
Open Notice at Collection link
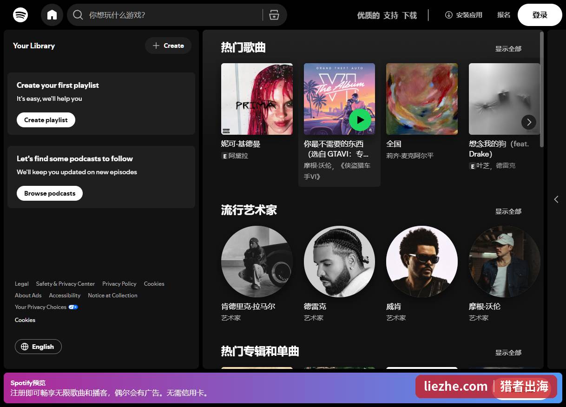[112, 295]
